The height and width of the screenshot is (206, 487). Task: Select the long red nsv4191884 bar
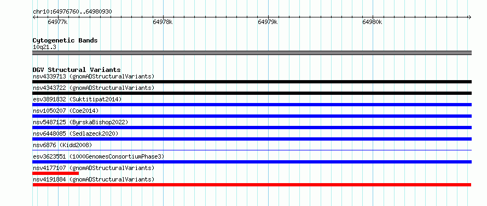(x=252, y=185)
